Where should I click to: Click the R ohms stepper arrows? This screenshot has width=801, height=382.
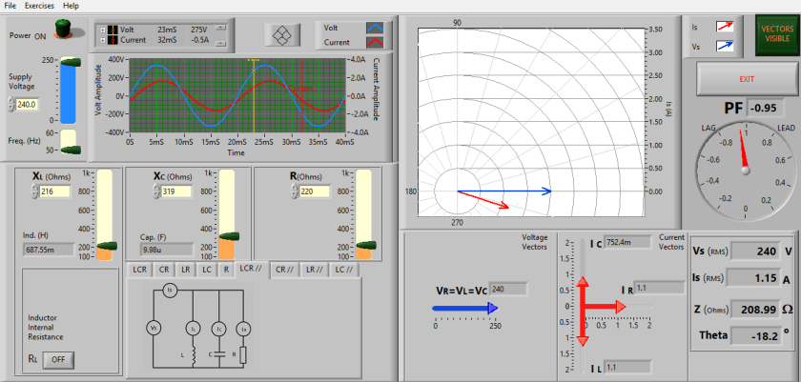click(x=295, y=191)
